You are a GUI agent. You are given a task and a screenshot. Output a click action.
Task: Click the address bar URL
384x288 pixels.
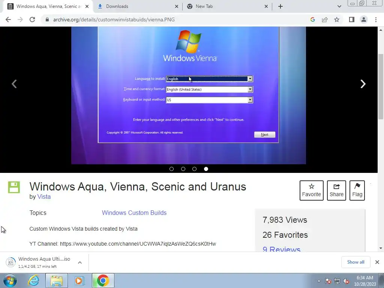pyautogui.click(x=114, y=19)
